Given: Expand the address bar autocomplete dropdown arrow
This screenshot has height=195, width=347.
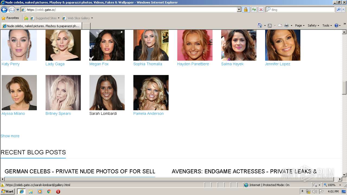Looking at the screenshot, I should [239, 9].
